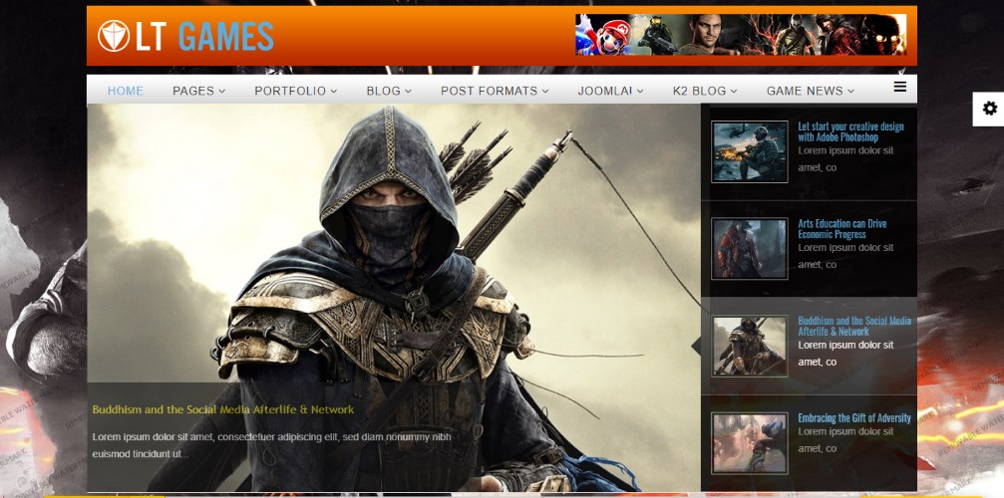The height and width of the screenshot is (498, 1004).
Task: Select the Gift of Adversity thumbnail
Action: [x=749, y=442]
